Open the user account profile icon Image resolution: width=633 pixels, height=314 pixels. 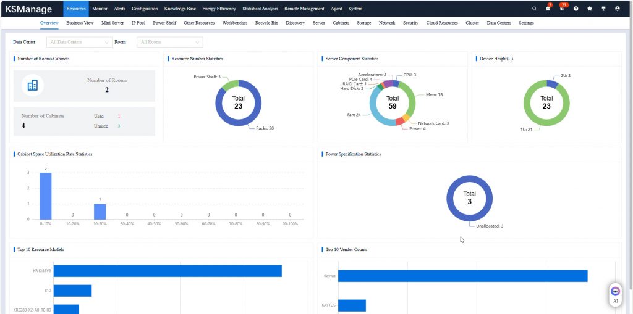click(618, 9)
